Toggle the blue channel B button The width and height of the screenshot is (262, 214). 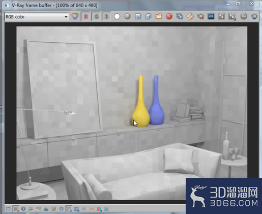(x=106, y=16)
